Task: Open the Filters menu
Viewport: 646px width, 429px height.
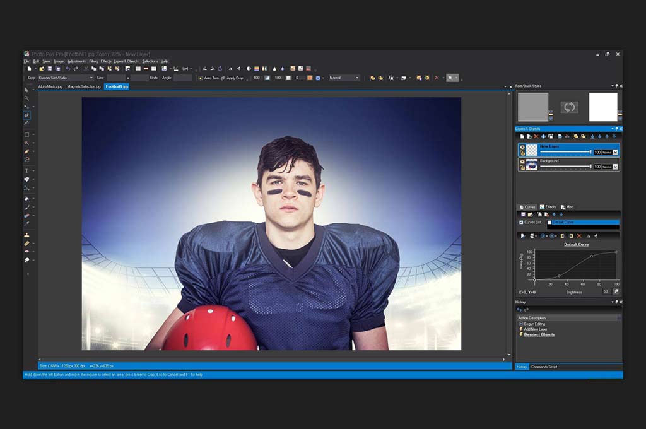Action: point(93,61)
